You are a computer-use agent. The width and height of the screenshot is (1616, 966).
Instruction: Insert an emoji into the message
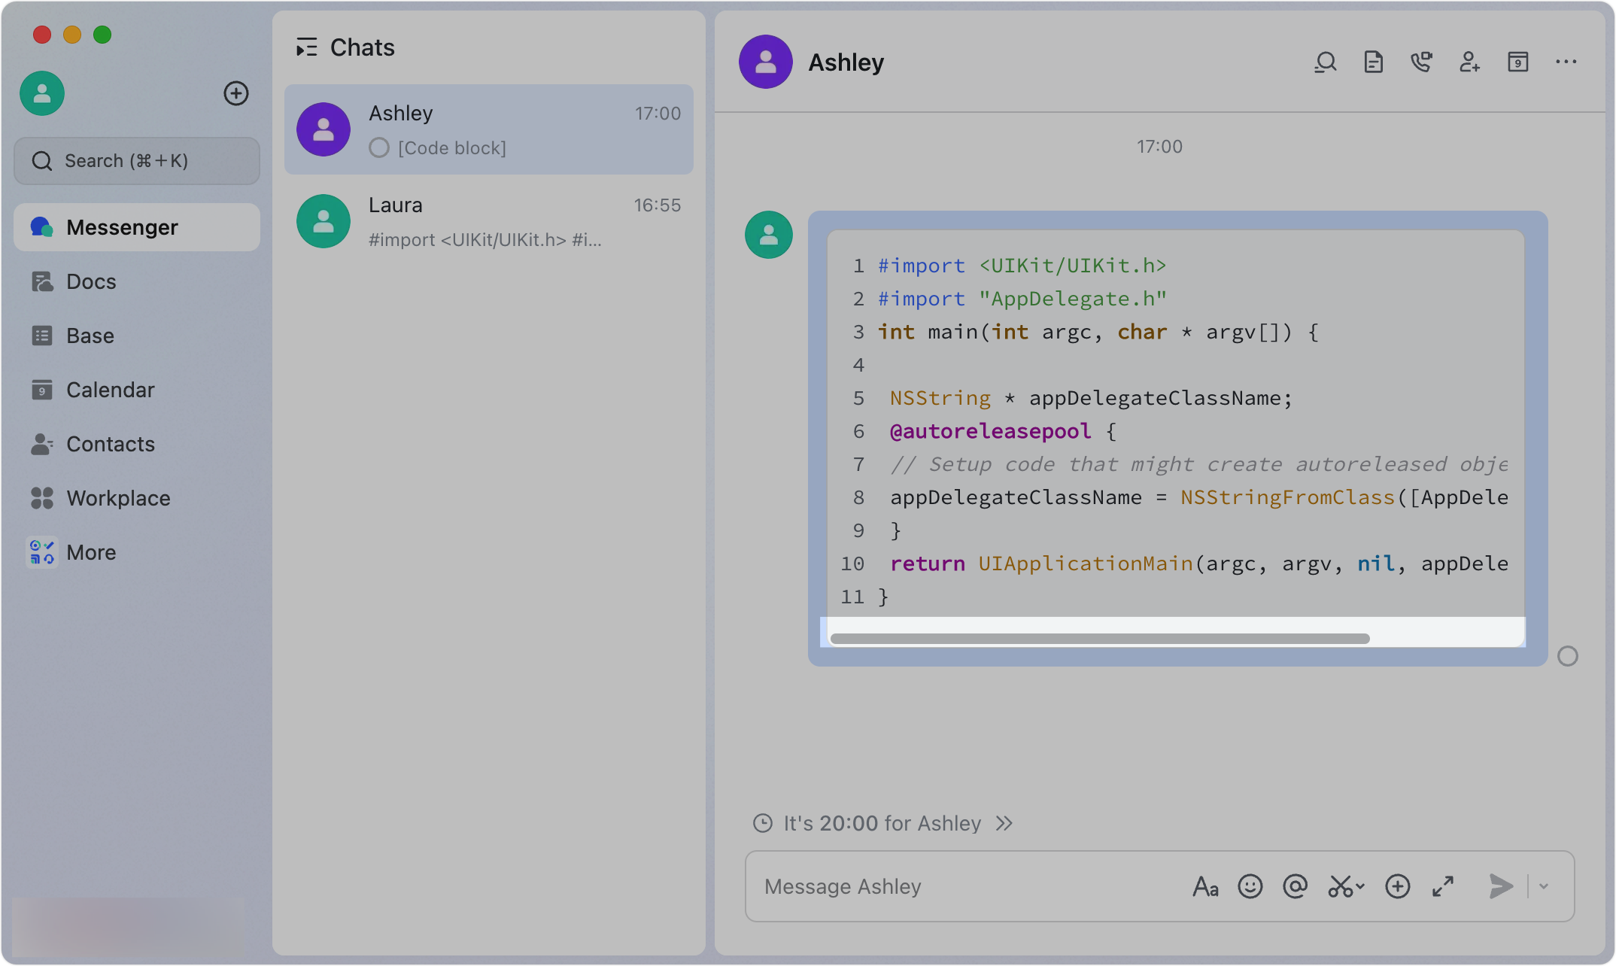tap(1250, 886)
